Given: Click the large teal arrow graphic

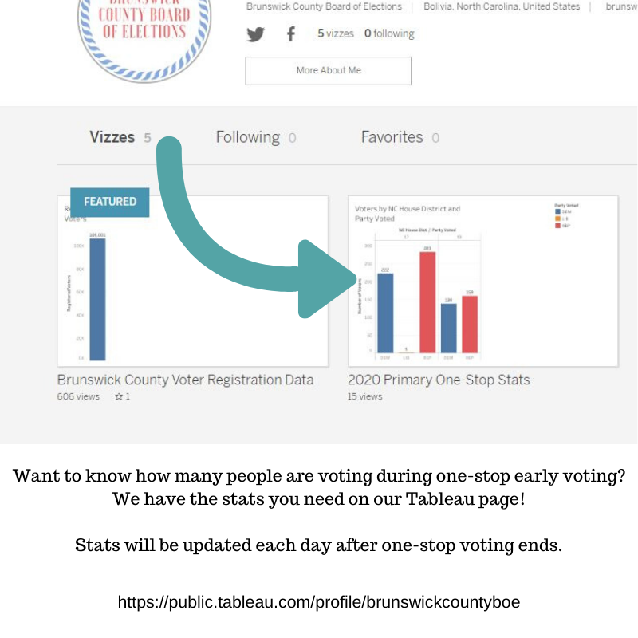Looking at the screenshot, I should click(x=254, y=230).
